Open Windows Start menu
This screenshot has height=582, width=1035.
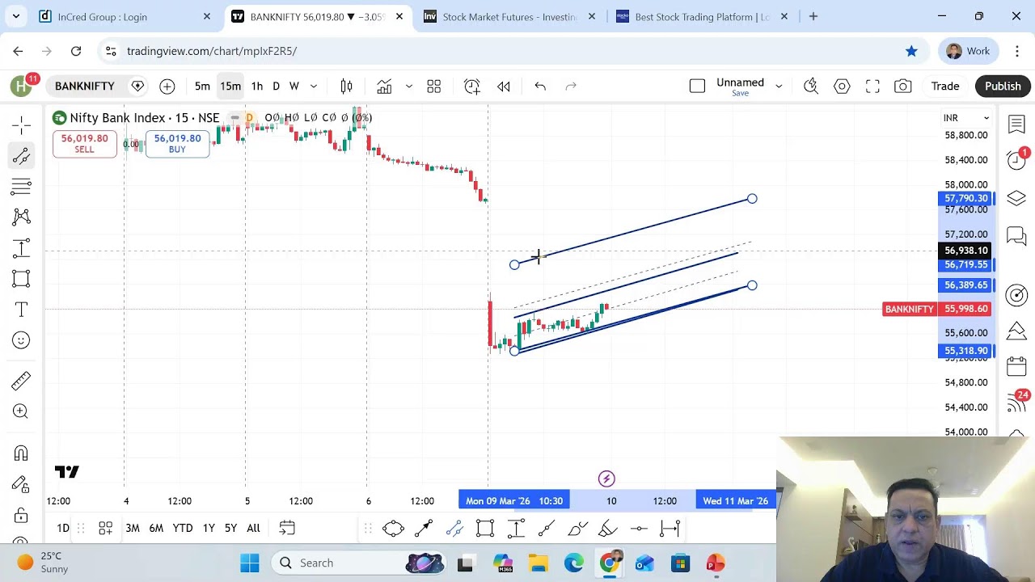[250, 563]
